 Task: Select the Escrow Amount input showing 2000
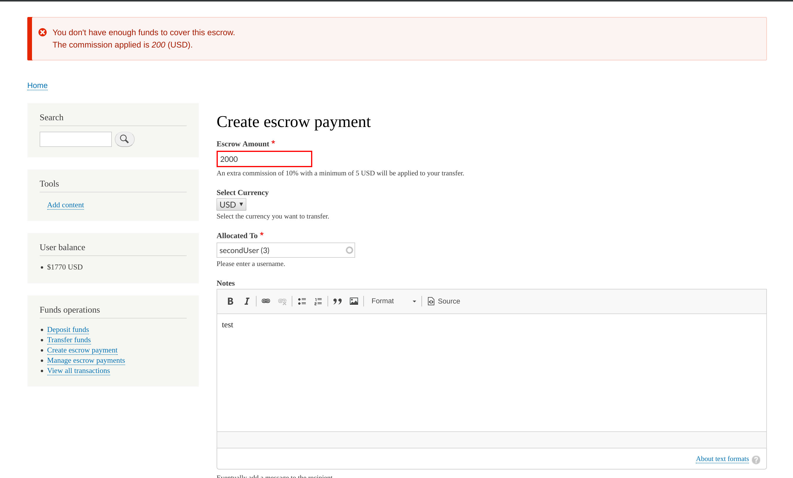[264, 159]
